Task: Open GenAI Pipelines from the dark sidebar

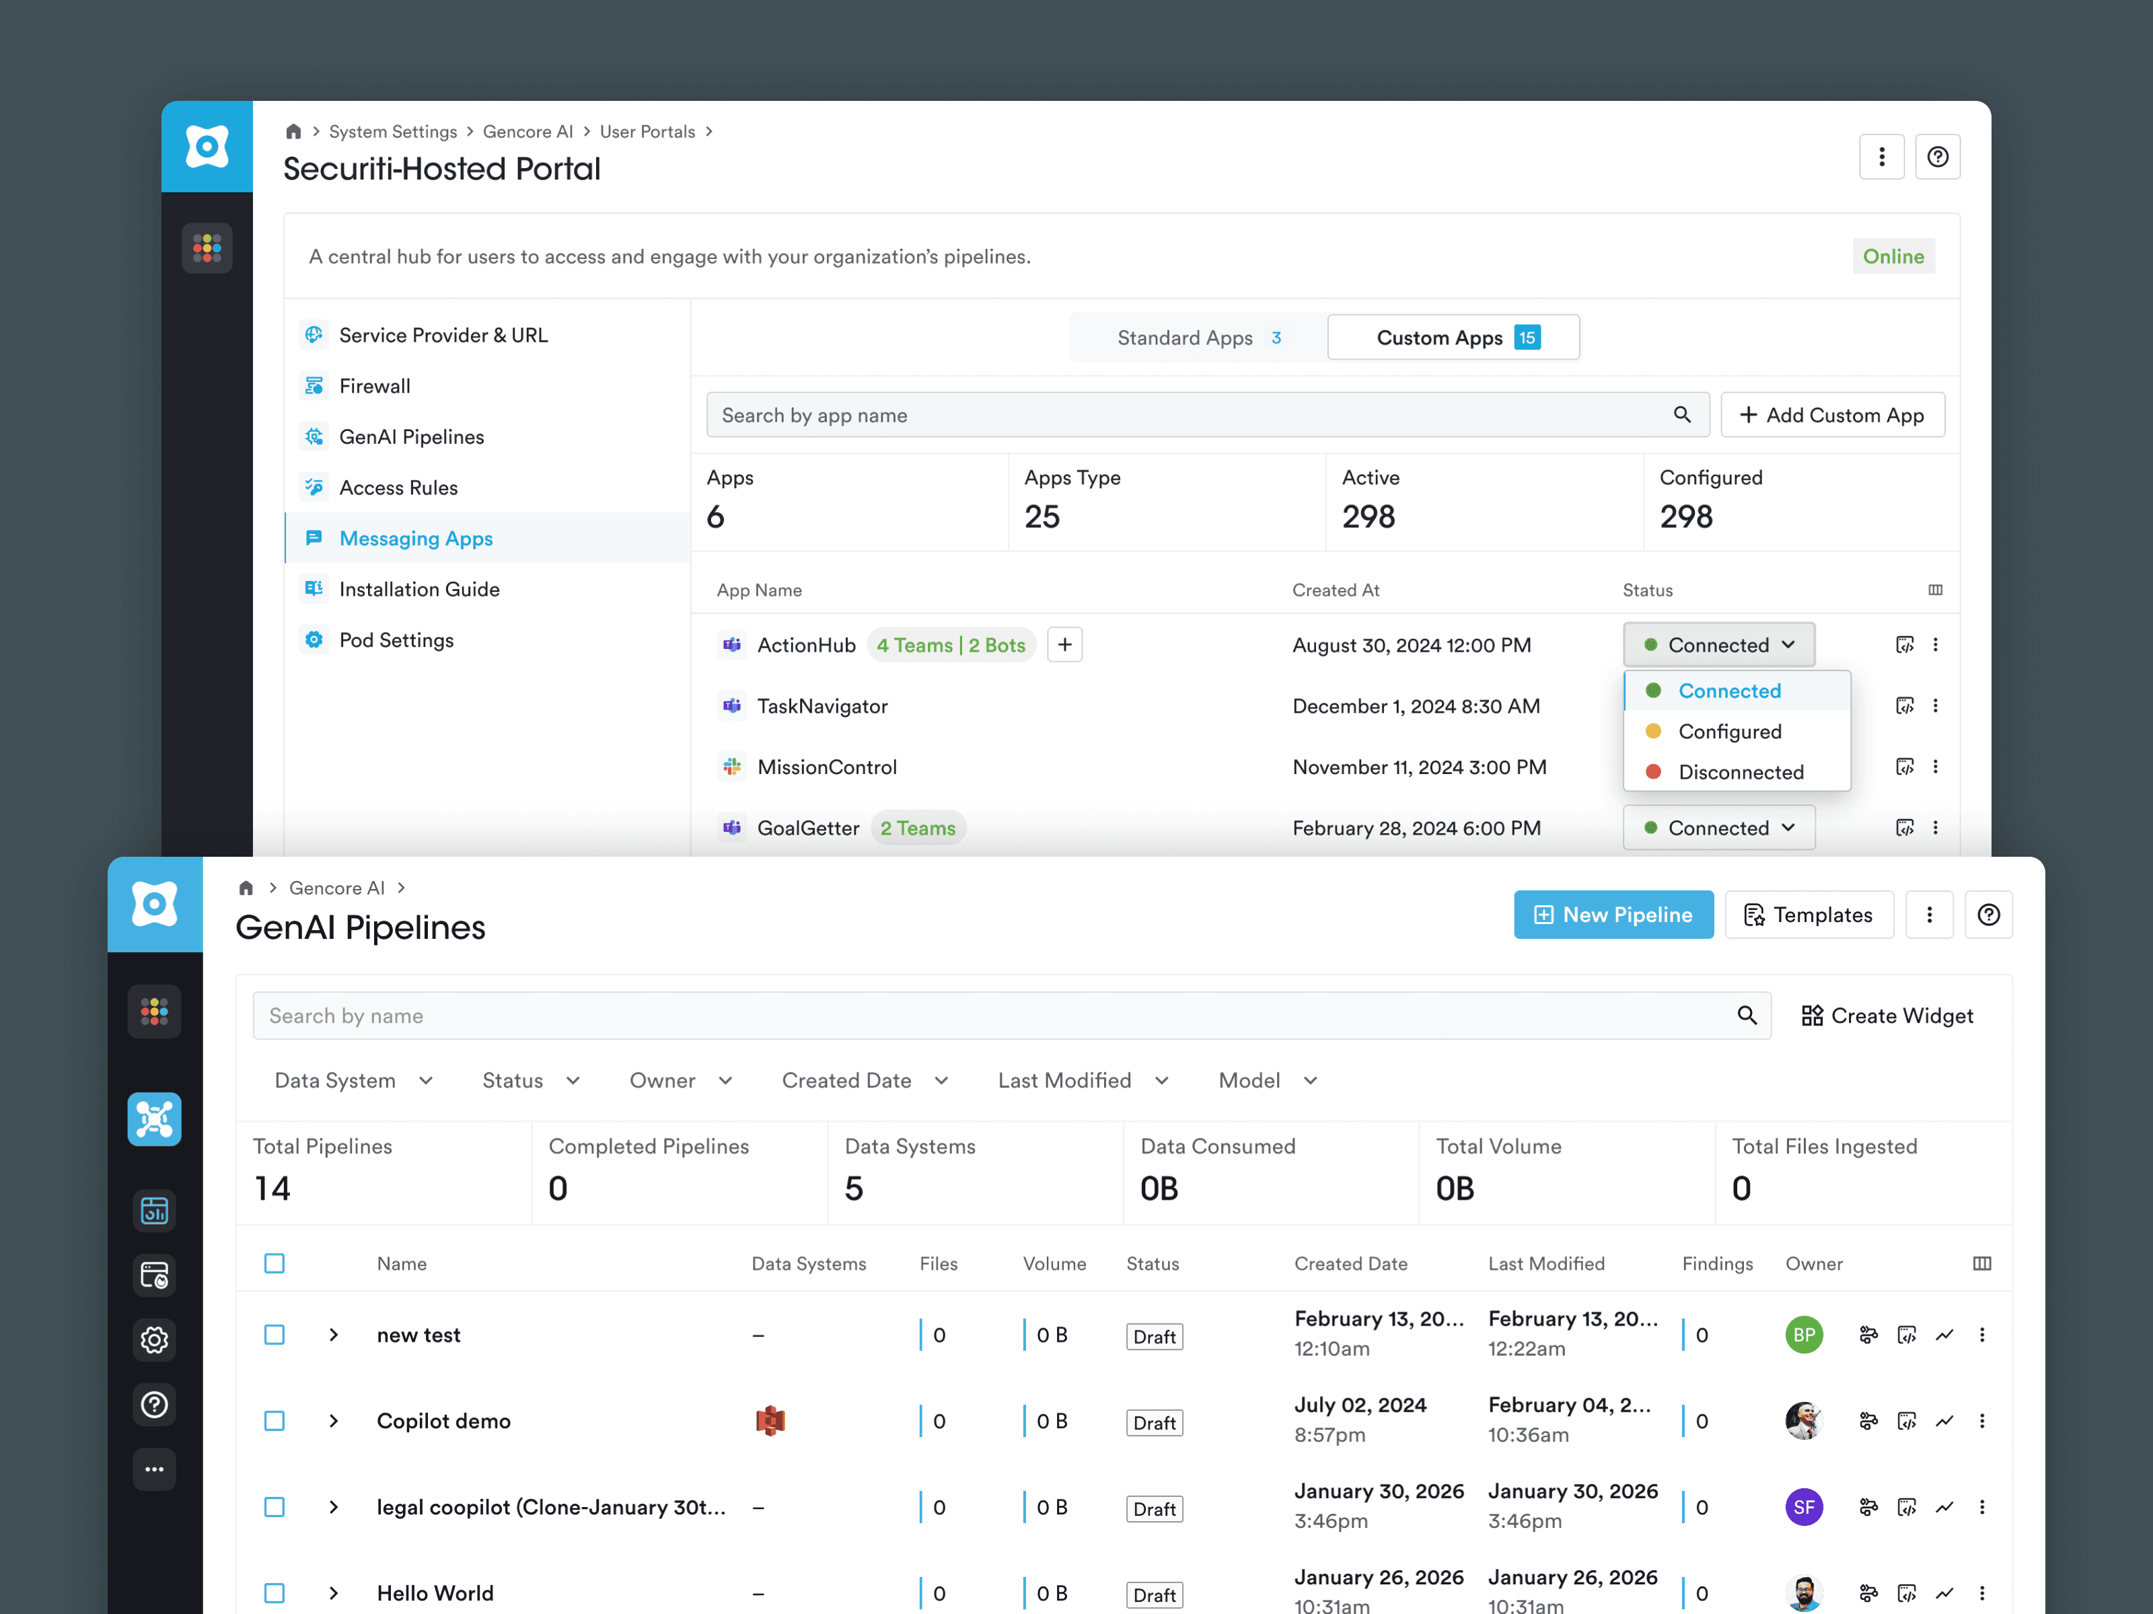Action: pos(154,1119)
